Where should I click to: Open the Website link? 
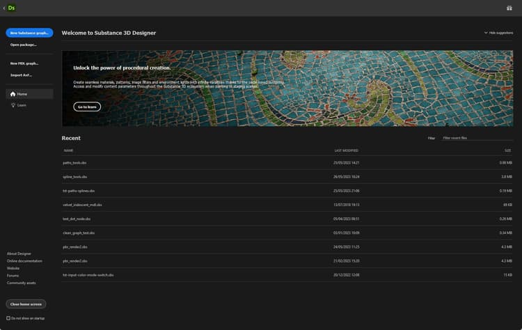[13, 269]
